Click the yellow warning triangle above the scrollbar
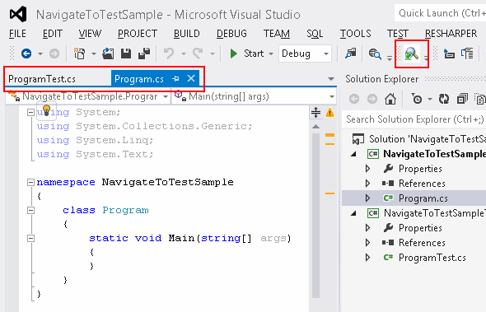Image resolution: width=486 pixels, height=312 pixels. pos(329,112)
